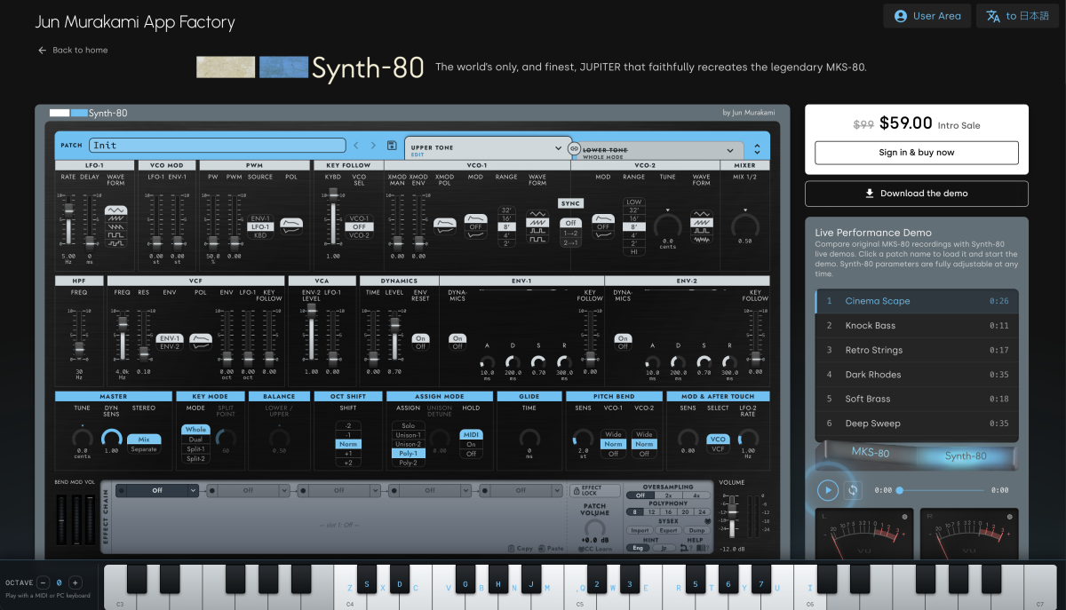Set oversampling to 2x

click(x=668, y=495)
